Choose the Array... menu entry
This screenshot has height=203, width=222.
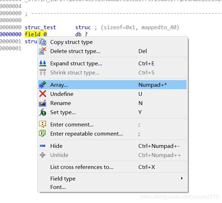pyautogui.click(x=112, y=85)
